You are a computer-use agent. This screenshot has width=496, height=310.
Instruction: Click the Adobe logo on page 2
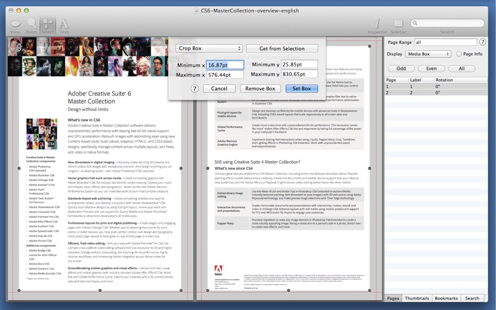point(219,270)
